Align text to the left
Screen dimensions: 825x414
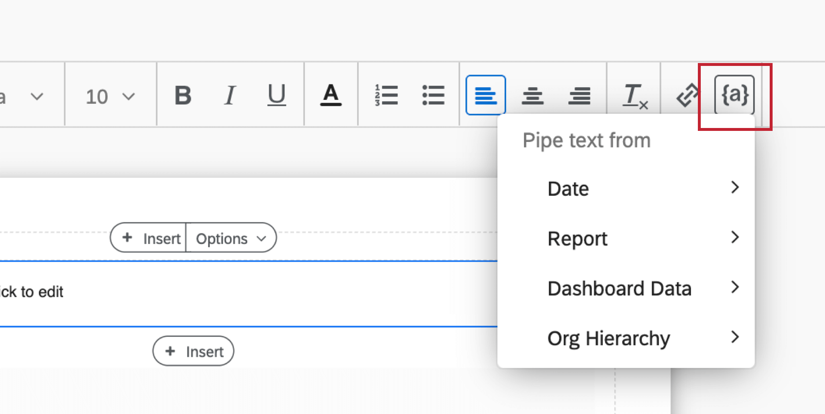[x=485, y=95]
